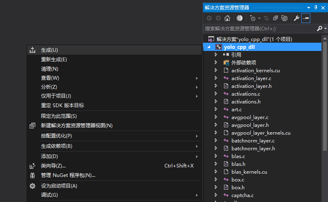Expand the batchnorm_layer.c node
This screenshot has width=328, height=202.
[x=216, y=140]
